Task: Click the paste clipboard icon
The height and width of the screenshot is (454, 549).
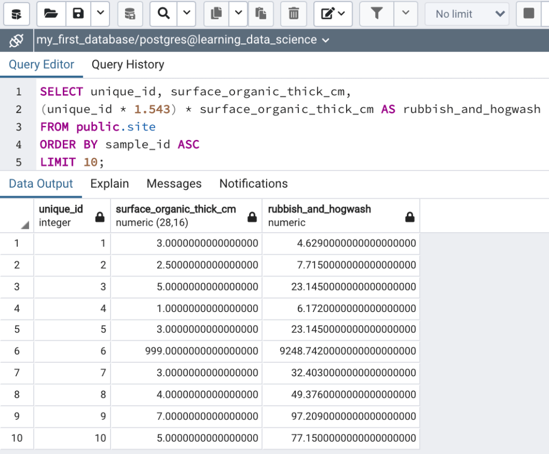Action: 261,13
